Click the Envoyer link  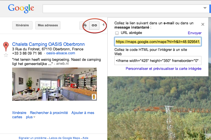click(195, 33)
